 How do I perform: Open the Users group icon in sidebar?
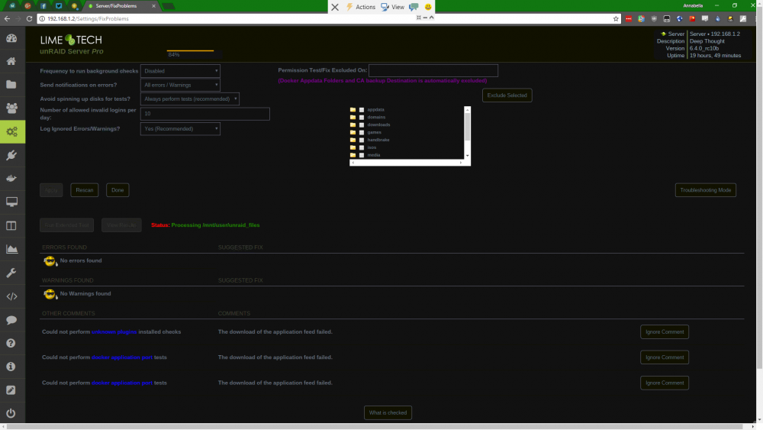pos(11,108)
